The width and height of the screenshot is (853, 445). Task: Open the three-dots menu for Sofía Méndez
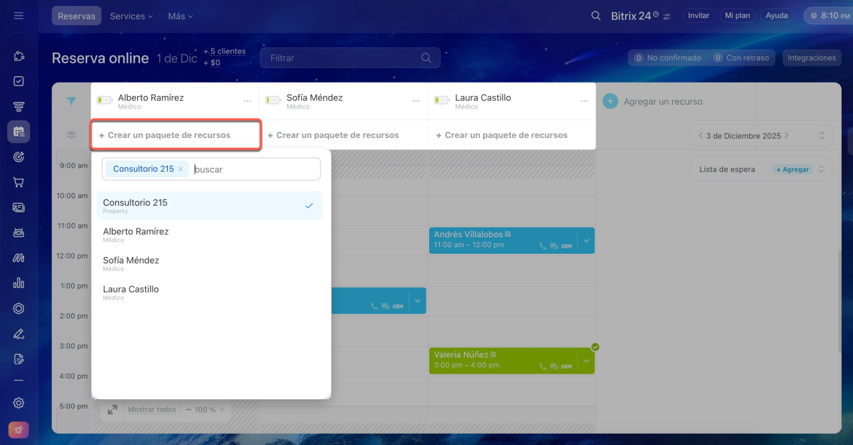416,101
